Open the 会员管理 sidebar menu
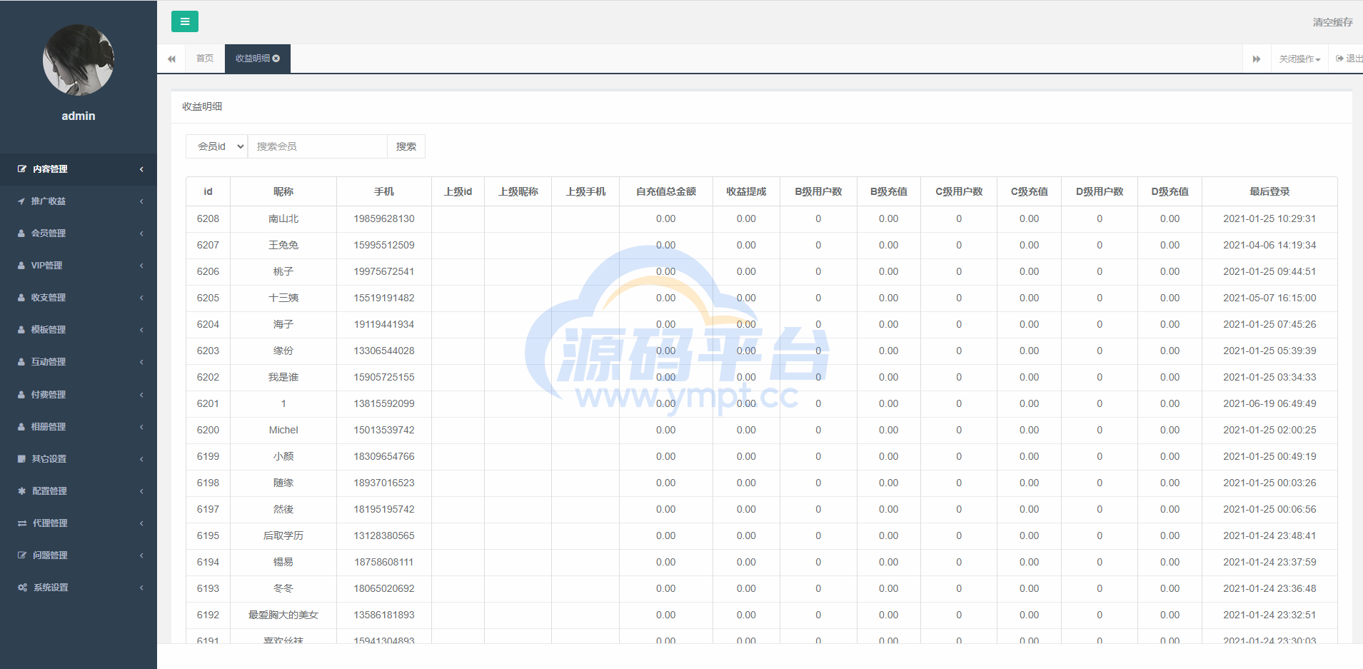The width and height of the screenshot is (1363, 669). point(79,233)
